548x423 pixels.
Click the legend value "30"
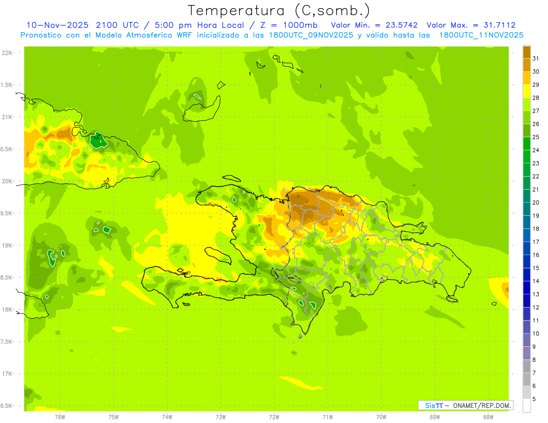pyautogui.click(x=536, y=71)
